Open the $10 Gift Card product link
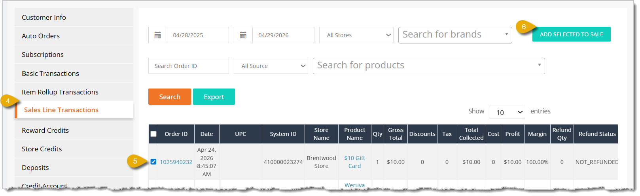The height and width of the screenshot is (196, 640). coord(355,162)
